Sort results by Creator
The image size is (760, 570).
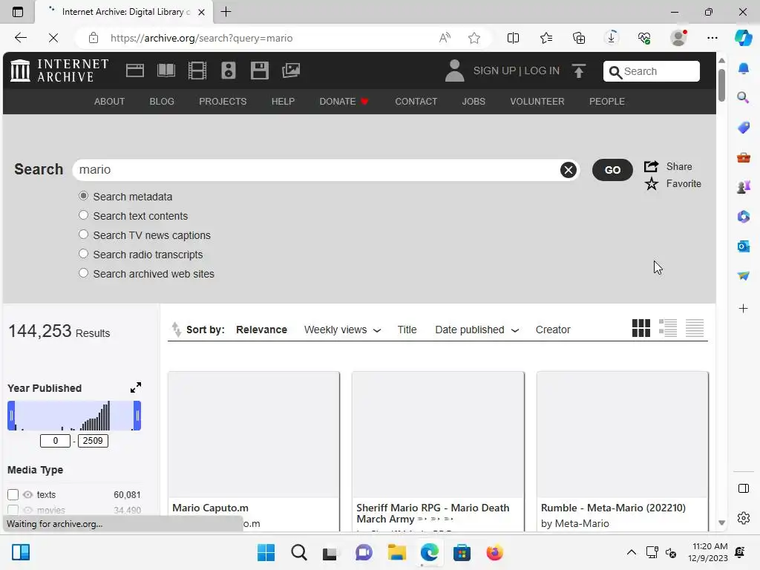[x=552, y=330]
